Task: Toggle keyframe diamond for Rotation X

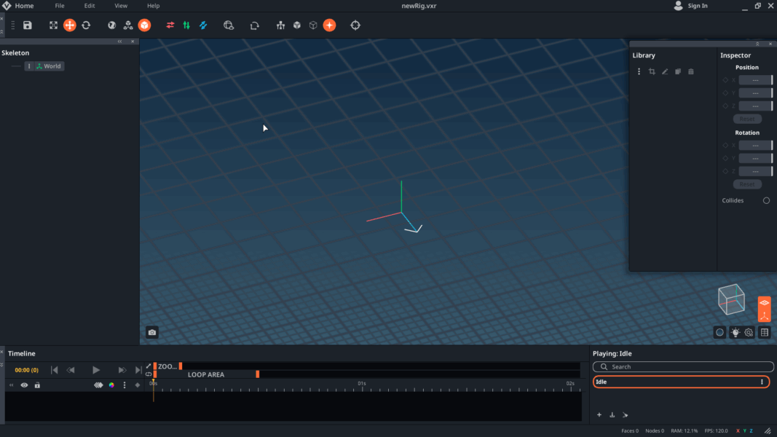Action: coord(725,145)
